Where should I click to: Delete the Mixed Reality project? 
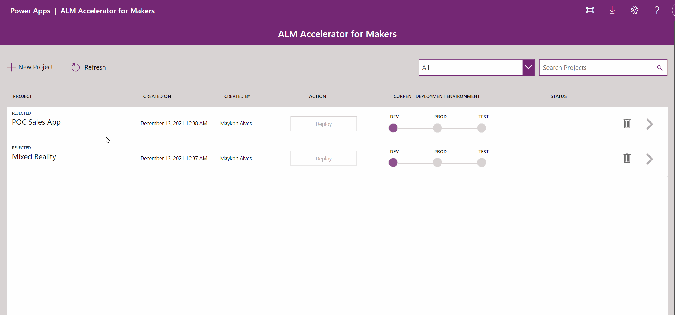point(627,158)
